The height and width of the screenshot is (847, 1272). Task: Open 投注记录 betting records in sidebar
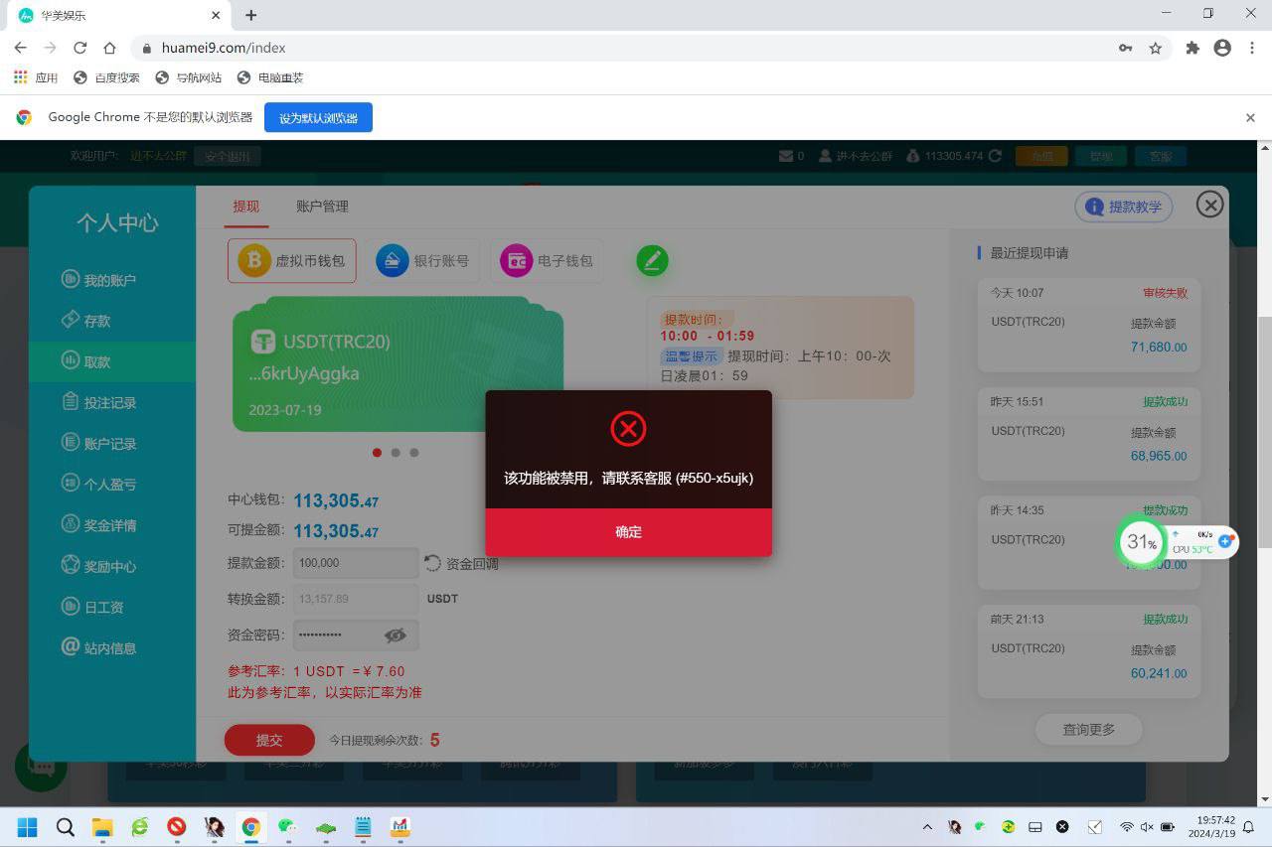click(x=109, y=402)
